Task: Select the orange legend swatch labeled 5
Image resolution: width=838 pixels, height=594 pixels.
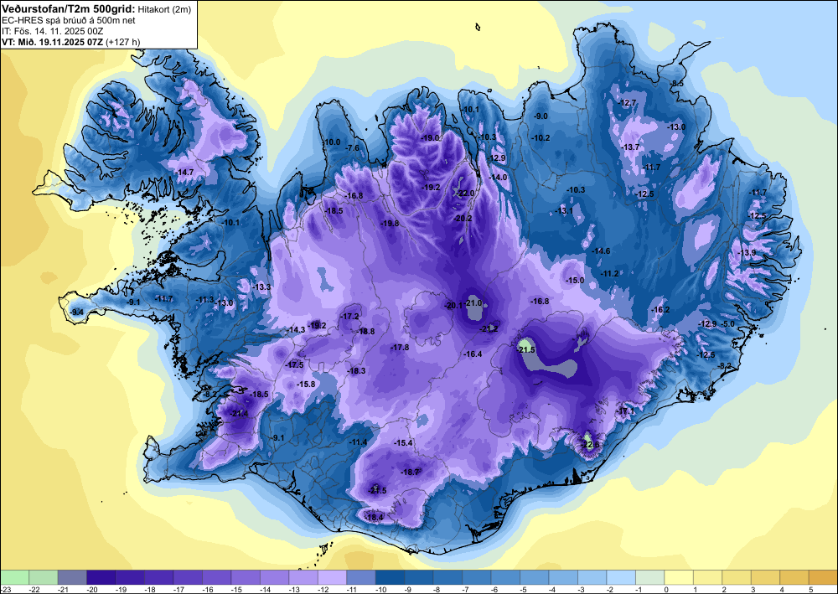Action: 823,577
